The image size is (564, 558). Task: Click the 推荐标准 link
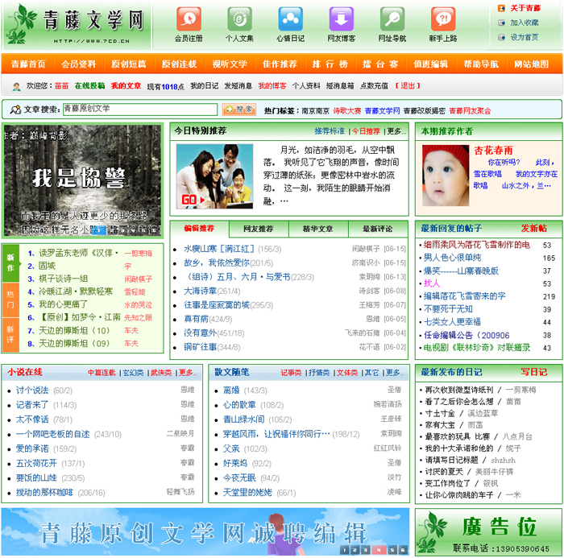[330, 131]
